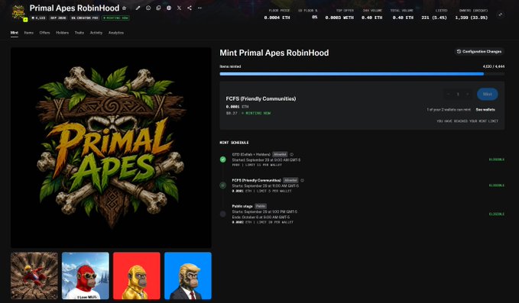Switch to the Items tab
The image size is (519, 303).
(29, 33)
